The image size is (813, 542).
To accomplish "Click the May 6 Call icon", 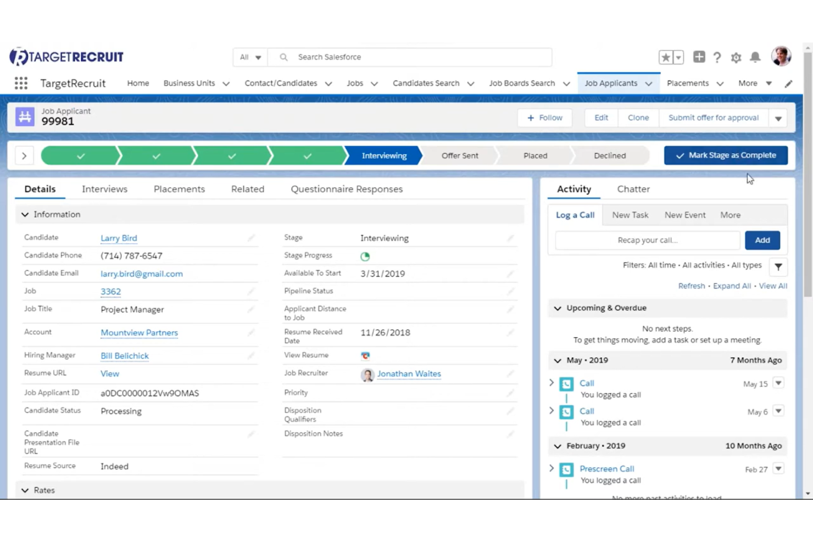I will [566, 412].
